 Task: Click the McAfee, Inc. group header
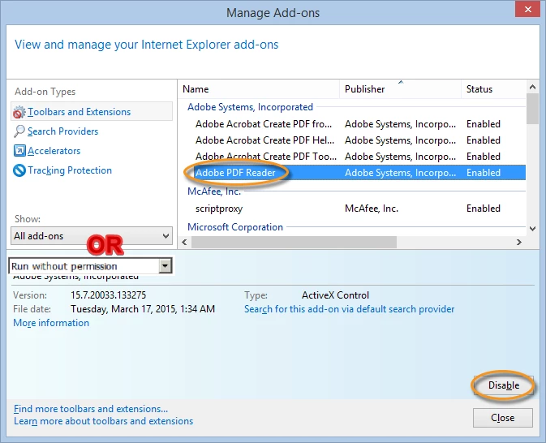[214, 191]
